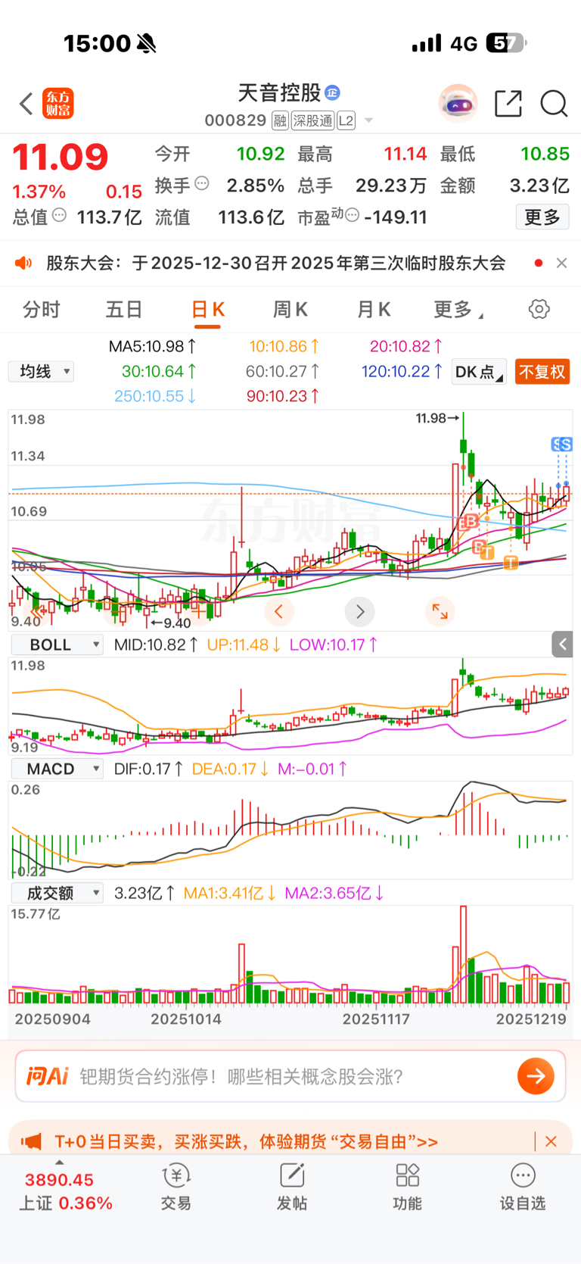The image size is (581, 1264).
Task: Tap the BOLL UP:11.48 reading
Action: point(244,644)
